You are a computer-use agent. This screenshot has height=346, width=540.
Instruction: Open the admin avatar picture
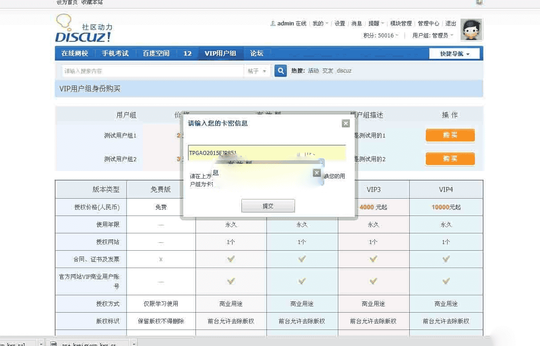(471, 30)
